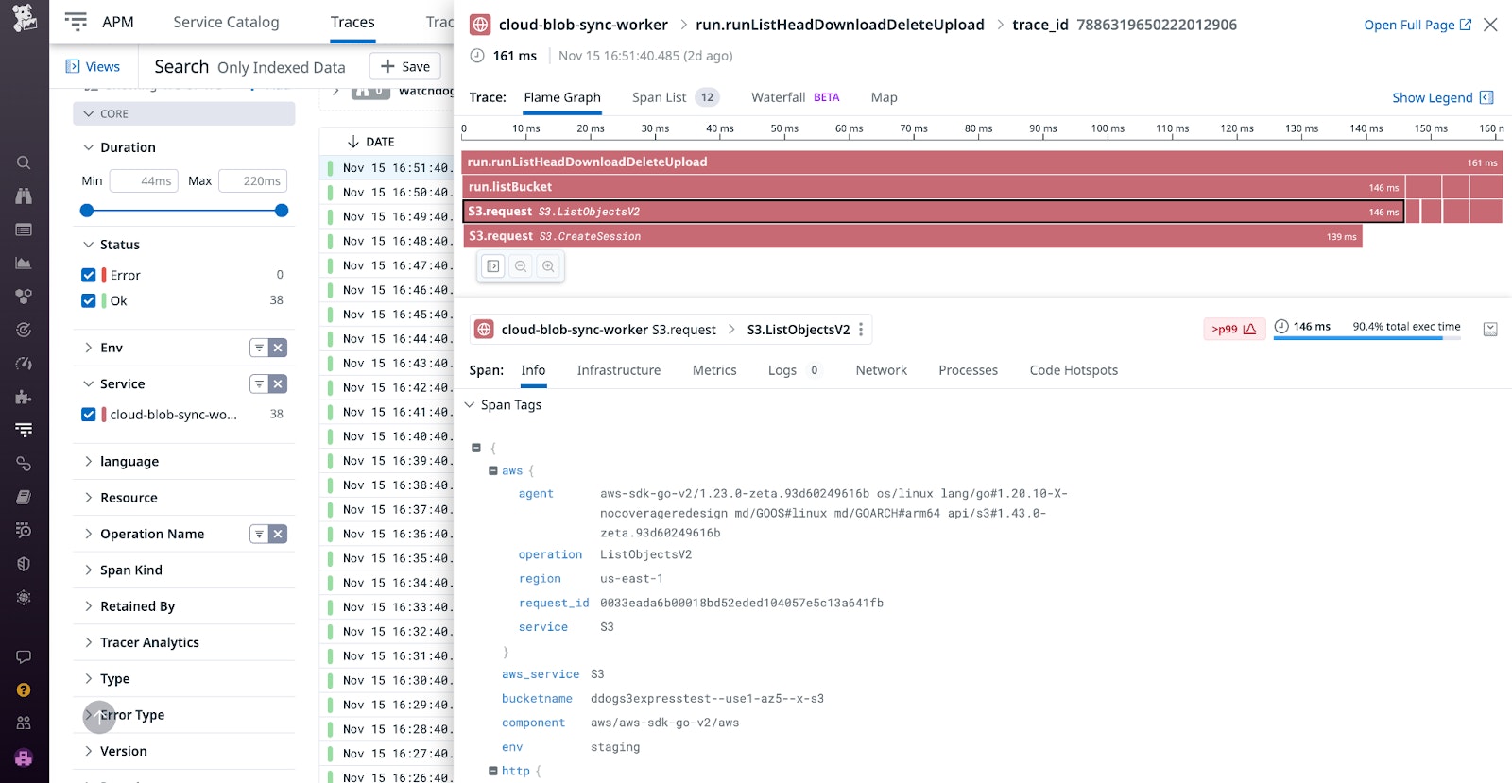The height and width of the screenshot is (783, 1512).
Task: Click the zoom out magnifier on flame graph
Action: 521,266
